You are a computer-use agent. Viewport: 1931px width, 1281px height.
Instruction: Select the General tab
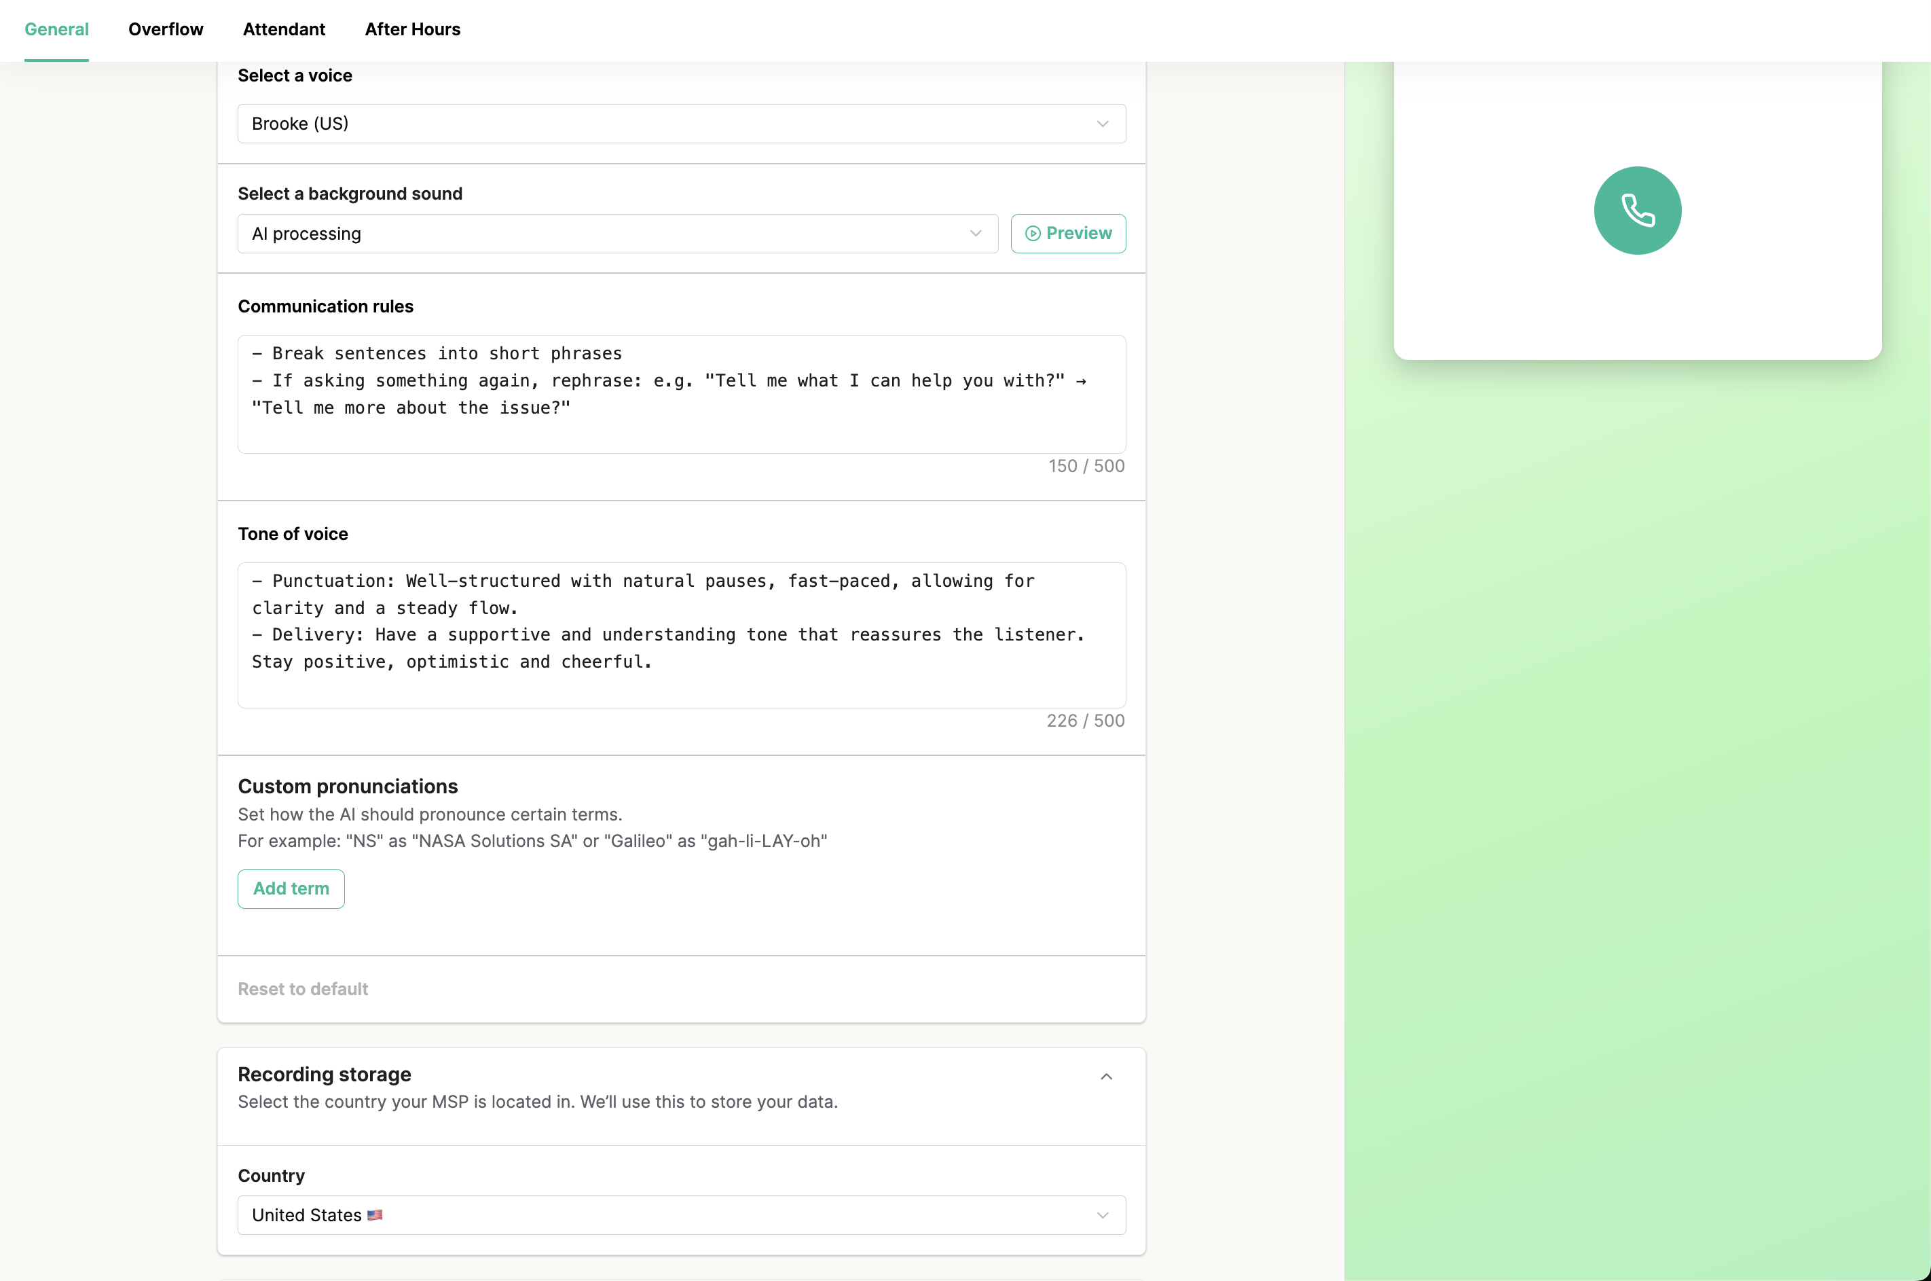(56, 29)
